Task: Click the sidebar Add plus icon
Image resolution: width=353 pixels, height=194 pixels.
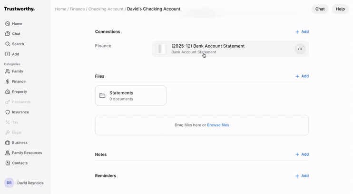Action: tap(8, 54)
